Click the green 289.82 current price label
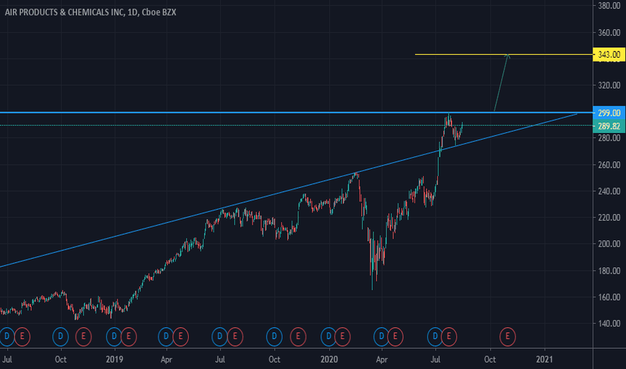This screenshot has height=369, width=626. (x=609, y=126)
